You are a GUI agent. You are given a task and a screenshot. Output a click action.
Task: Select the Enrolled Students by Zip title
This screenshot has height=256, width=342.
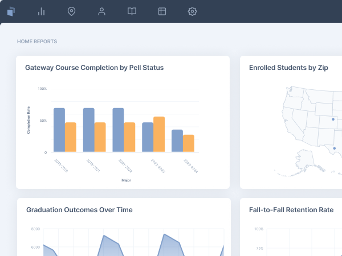coord(288,68)
